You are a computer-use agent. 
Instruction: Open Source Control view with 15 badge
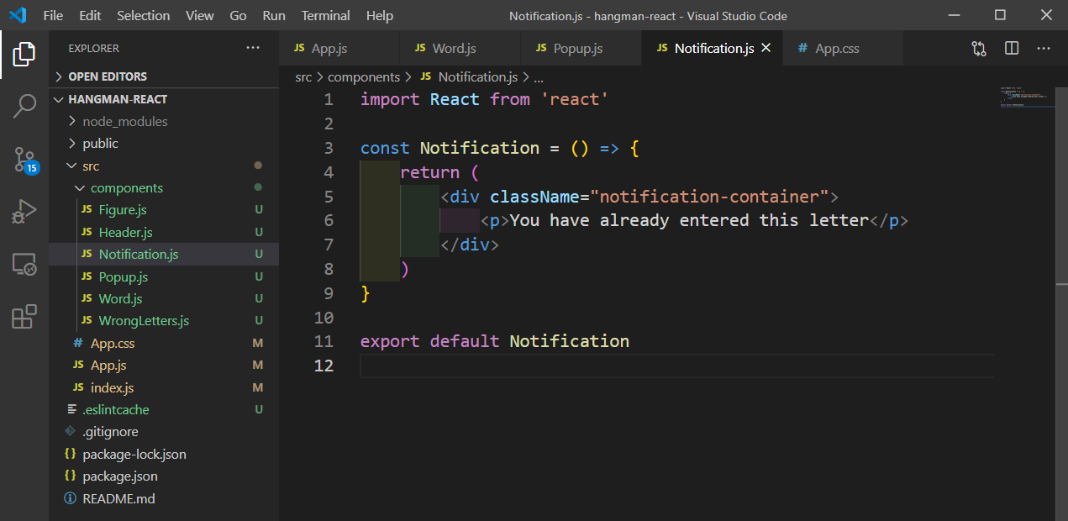24,160
